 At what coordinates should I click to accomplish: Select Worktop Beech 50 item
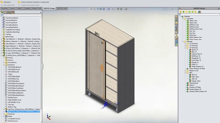pyautogui.click(x=195, y=89)
